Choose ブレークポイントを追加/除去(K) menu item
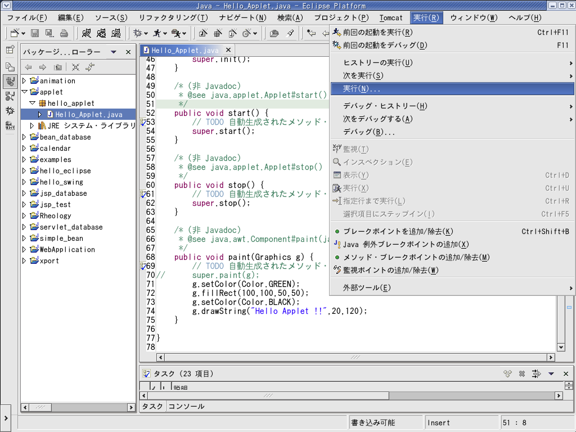The height and width of the screenshot is (432, 576). pyautogui.click(x=452, y=231)
